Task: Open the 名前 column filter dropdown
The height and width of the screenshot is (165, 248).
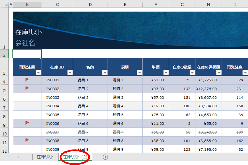Action: 105,73
